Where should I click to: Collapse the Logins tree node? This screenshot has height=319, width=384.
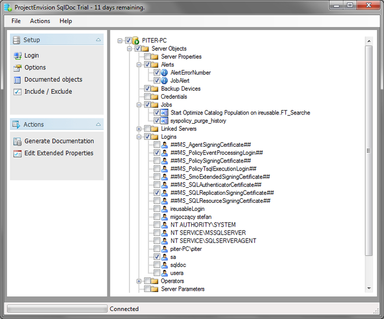pos(139,137)
